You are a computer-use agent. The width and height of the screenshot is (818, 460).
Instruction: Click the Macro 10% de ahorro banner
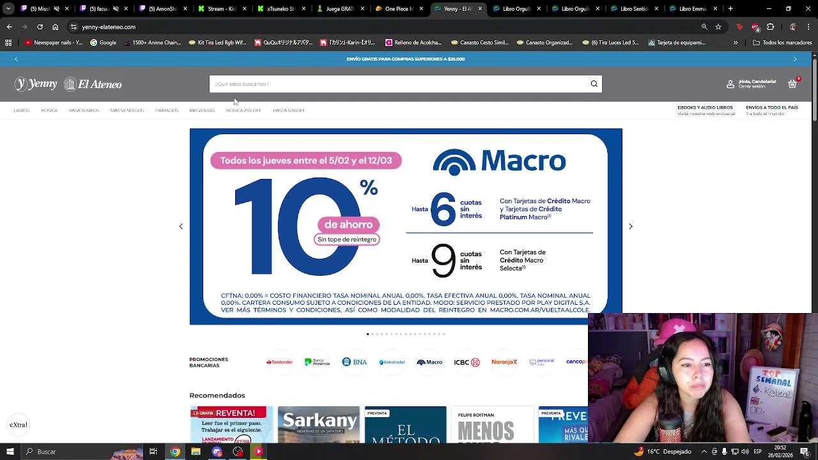point(405,226)
